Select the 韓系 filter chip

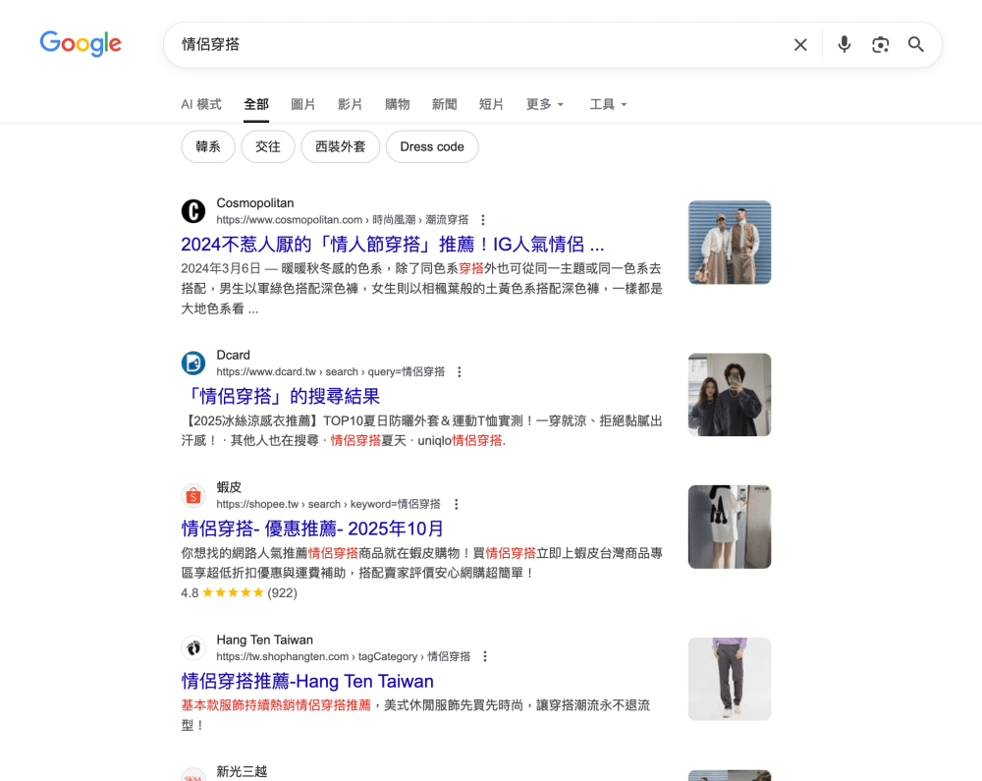[207, 146]
